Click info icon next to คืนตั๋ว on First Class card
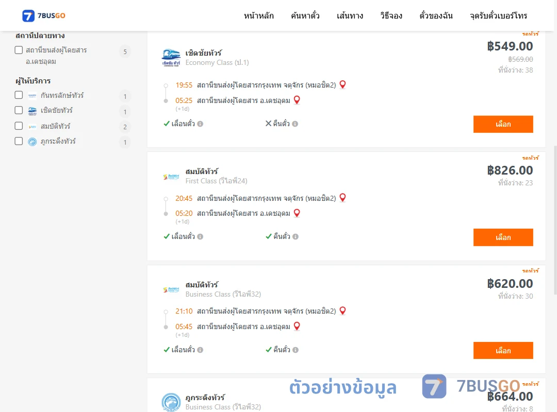The image size is (557, 412). click(x=296, y=237)
